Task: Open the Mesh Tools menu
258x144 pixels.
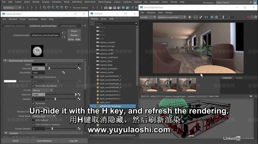Action: 90,2
